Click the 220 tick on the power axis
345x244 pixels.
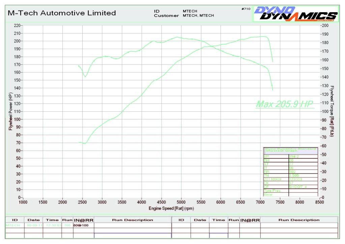[17, 26]
